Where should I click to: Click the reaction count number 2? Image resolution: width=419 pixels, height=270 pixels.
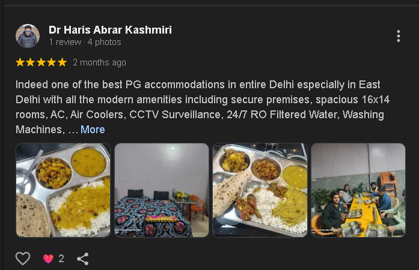61,259
